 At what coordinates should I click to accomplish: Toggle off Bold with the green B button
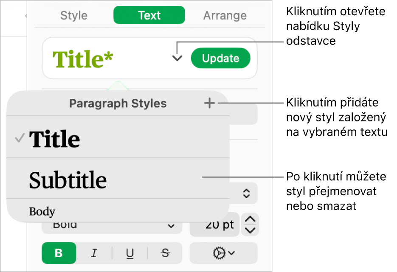point(59,253)
